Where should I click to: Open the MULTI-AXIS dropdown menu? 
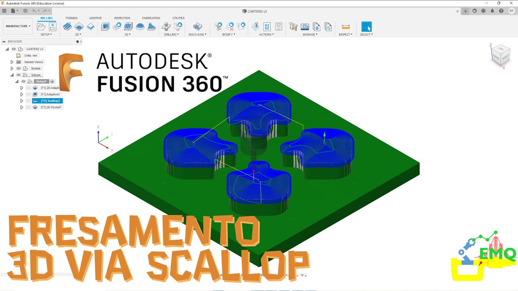197,34
